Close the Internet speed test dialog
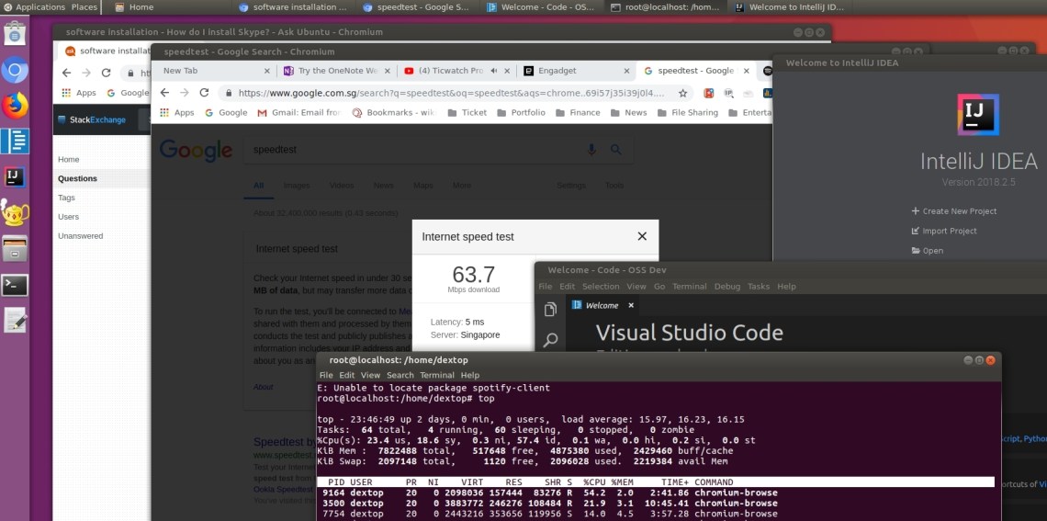The height and width of the screenshot is (521, 1047). (x=642, y=236)
